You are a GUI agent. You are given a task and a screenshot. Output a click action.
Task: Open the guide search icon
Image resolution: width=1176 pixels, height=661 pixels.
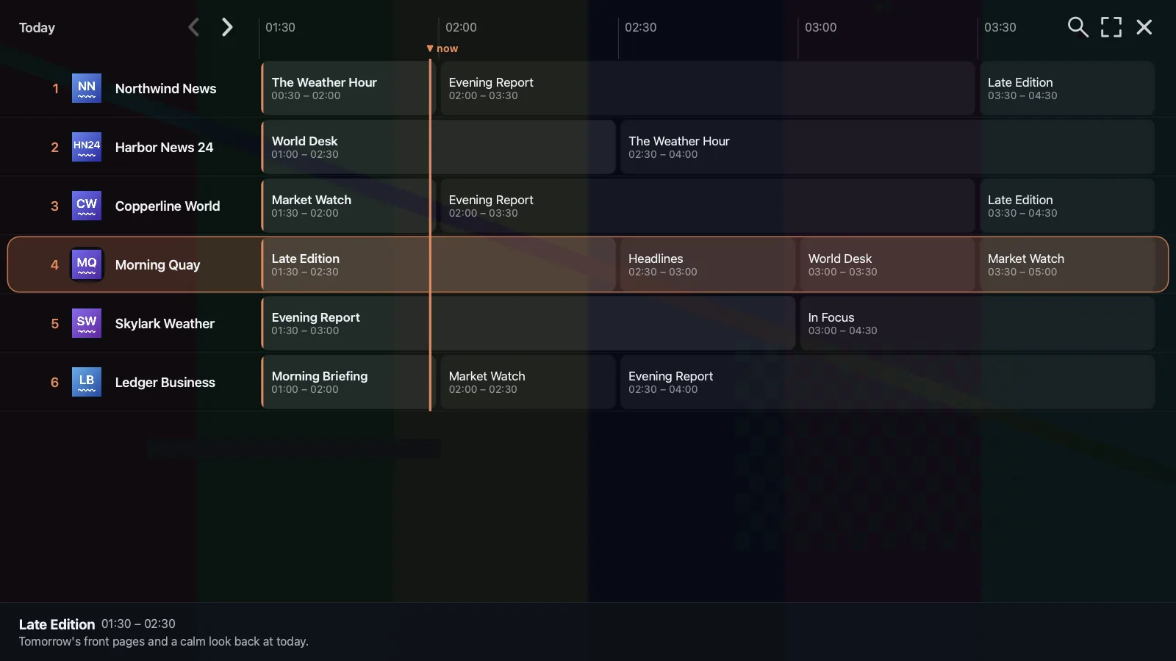coord(1078,27)
